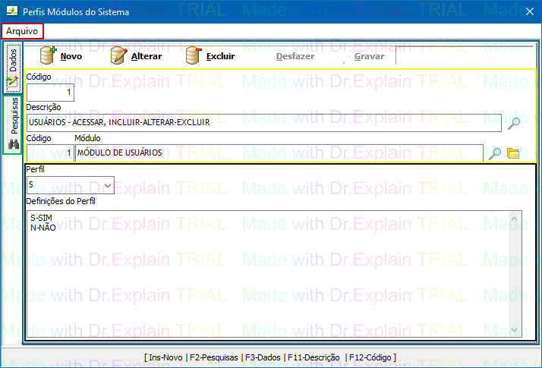Click the Descrição text field
The image size is (542, 368).
263,122
